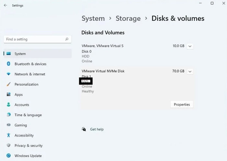Screen dimensions: 227x161
Task: Click the Apps grid icon
Action: coord(8,95)
